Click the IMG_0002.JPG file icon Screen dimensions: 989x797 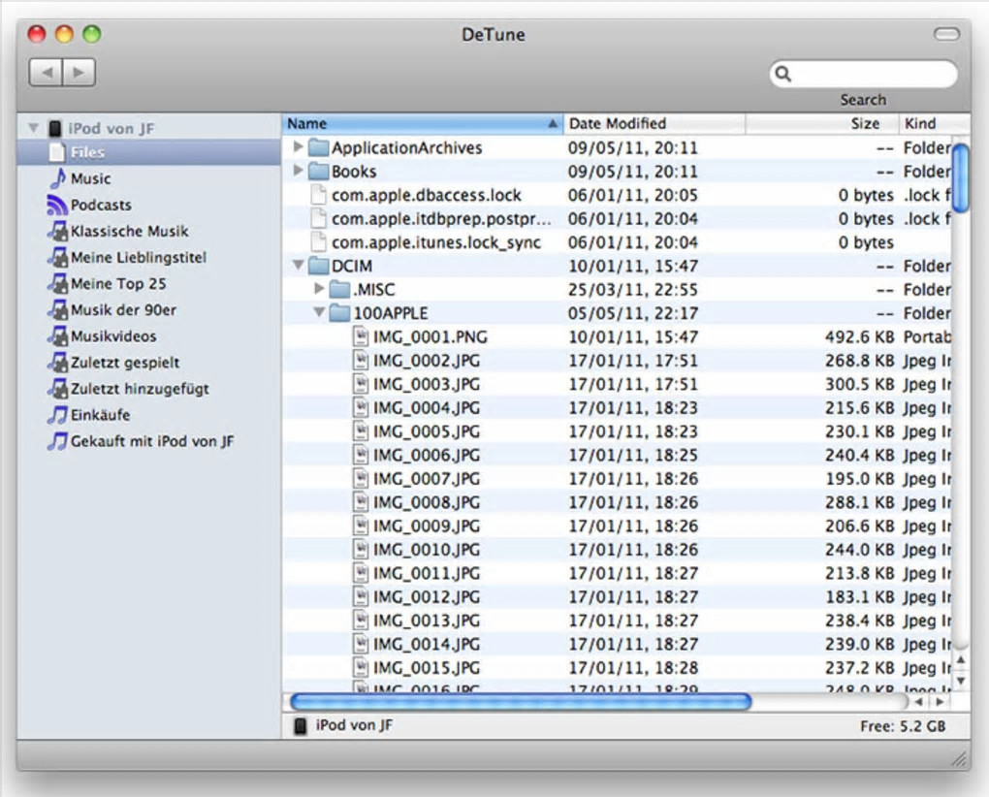click(x=360, y=361)
